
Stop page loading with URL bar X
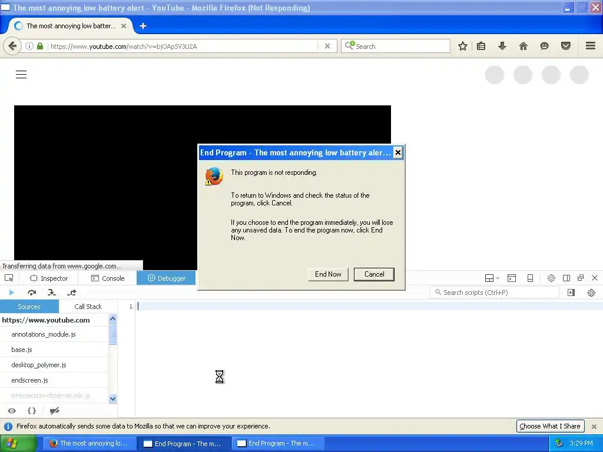(327, 46)
